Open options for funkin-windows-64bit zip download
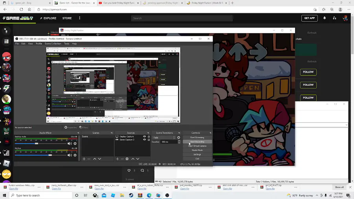This screenshot has height=199, width=354. click(39, 187)
